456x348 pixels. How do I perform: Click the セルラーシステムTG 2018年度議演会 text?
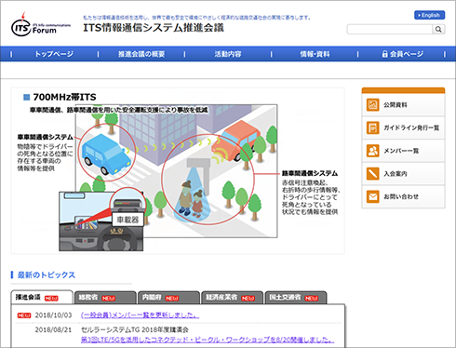(135, 329)
